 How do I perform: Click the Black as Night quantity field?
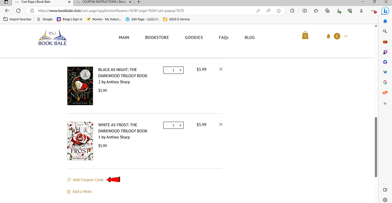click(173, 70)
